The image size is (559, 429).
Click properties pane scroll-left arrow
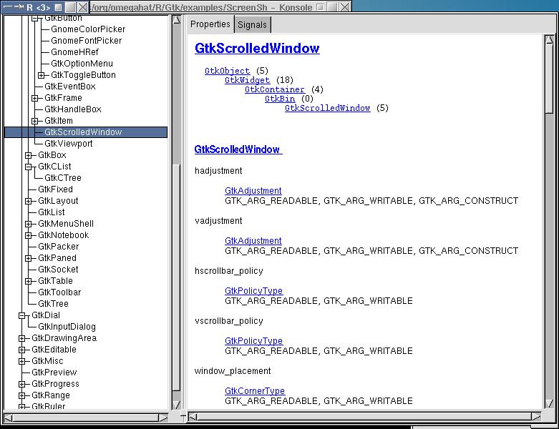pyautogui.click(x=193, y=417)
